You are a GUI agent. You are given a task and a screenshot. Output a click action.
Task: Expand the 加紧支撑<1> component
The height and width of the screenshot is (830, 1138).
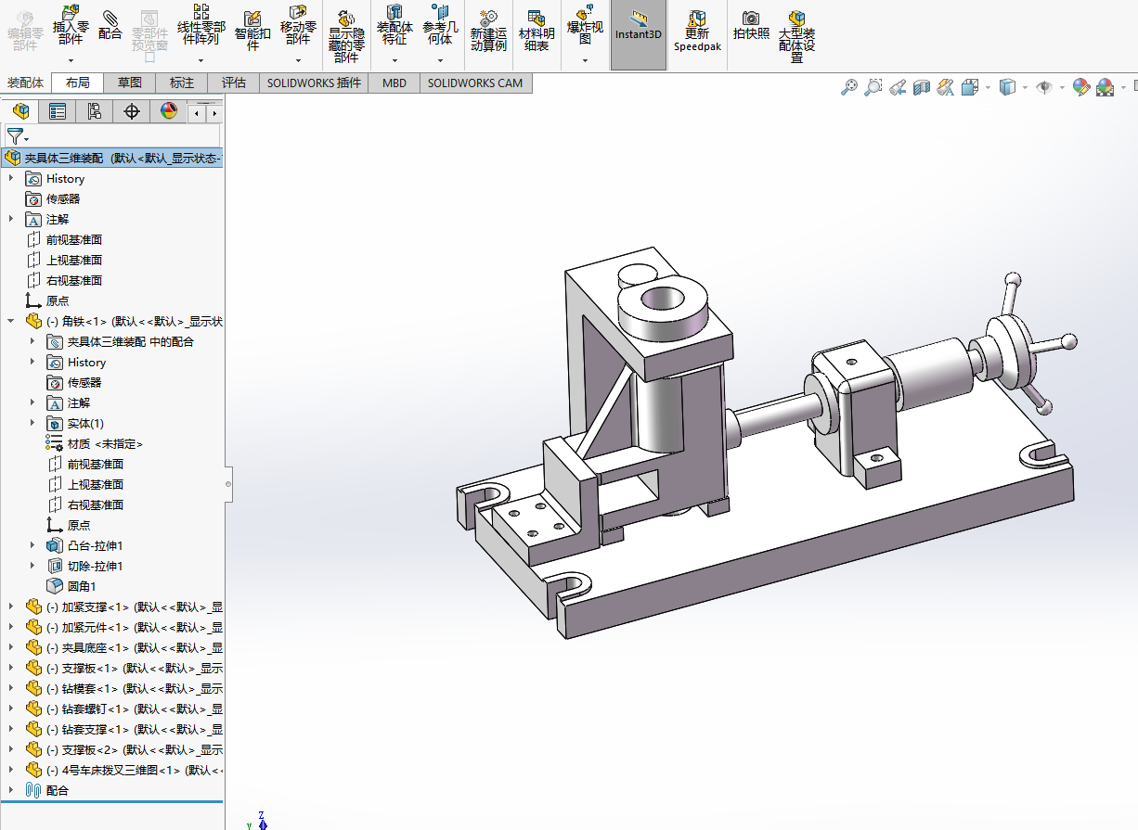pos(11,607)
